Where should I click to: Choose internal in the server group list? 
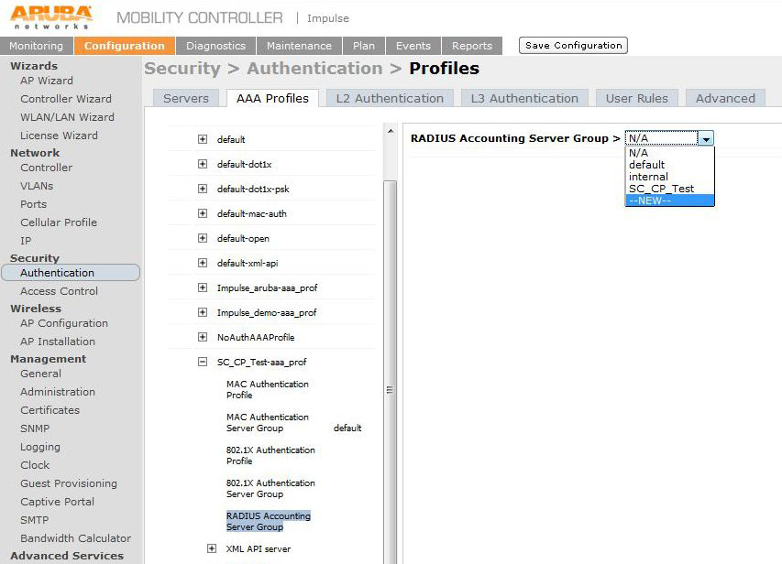pos(669,177)
